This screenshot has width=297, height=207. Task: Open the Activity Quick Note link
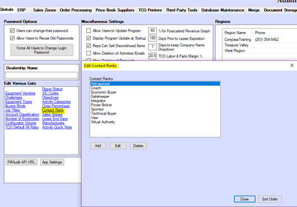coord(57,127)
